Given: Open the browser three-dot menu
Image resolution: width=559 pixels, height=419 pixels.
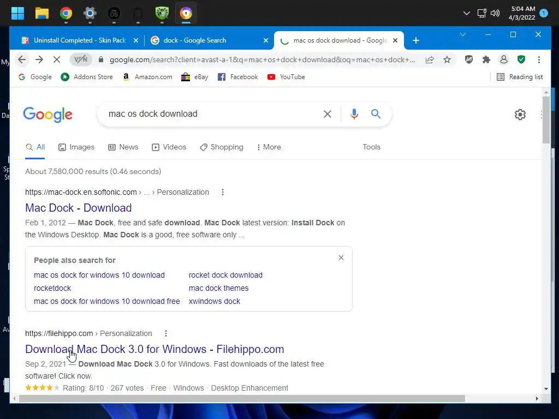Looking at the screenshot, I should tap(539, 59).
